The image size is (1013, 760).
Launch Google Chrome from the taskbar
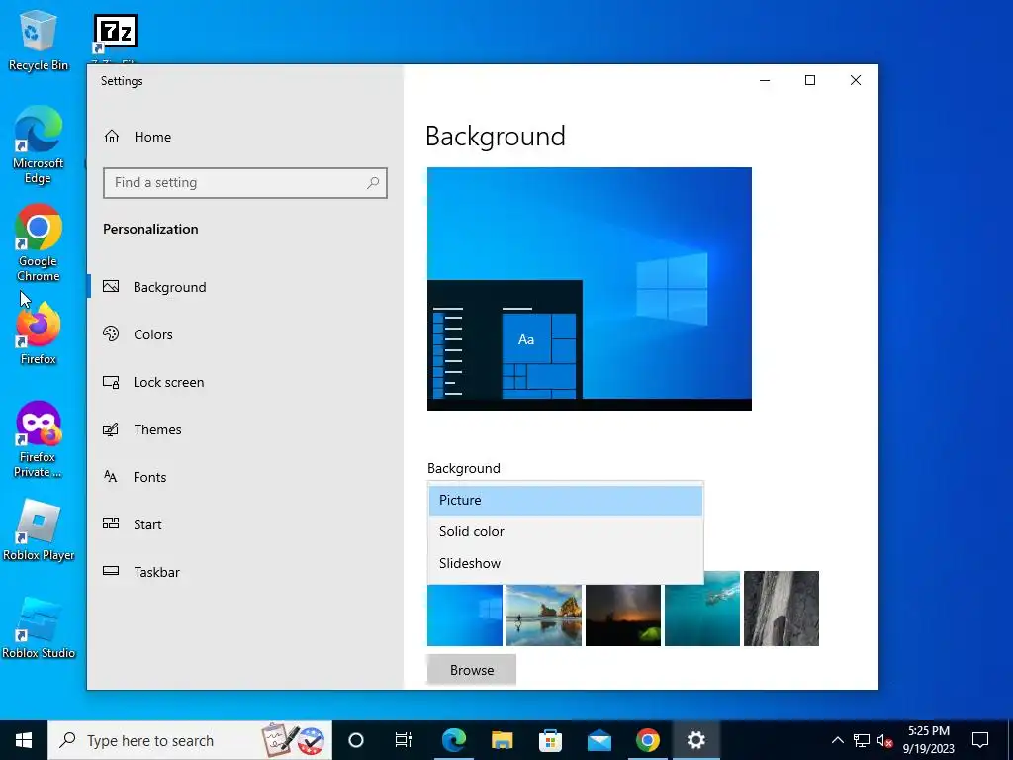click(x=647, y=740)
